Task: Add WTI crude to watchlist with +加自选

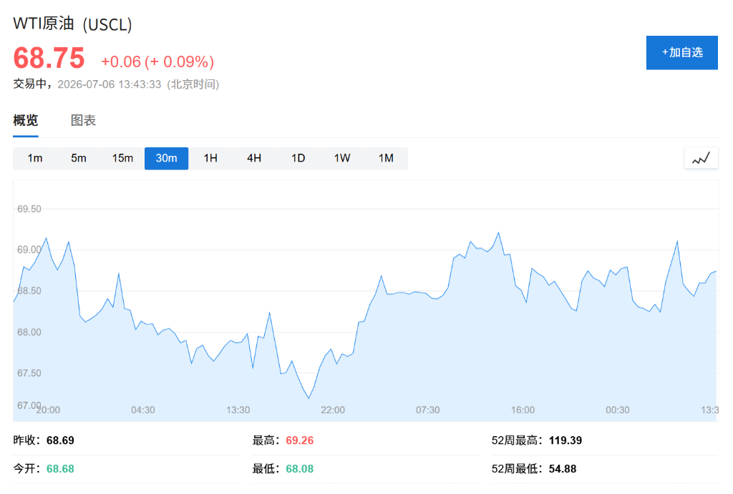Action: click(681, 53)
